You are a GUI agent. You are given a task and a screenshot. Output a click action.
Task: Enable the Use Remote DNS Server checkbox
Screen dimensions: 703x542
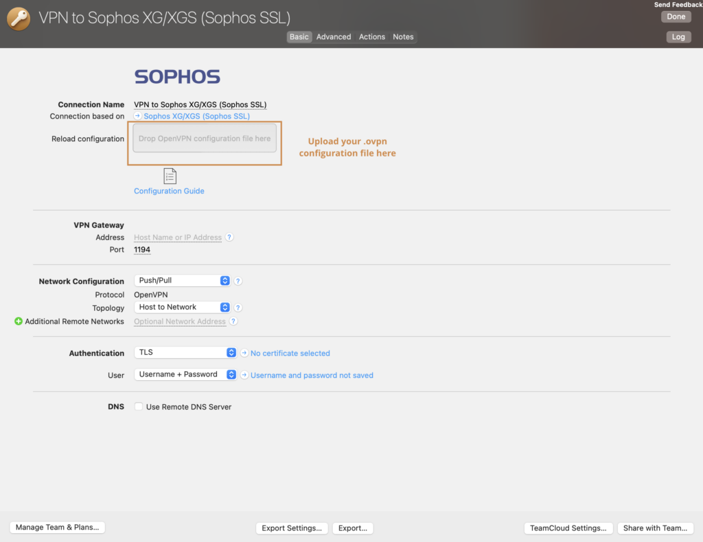pyautogui.click(x=138, y=406)
